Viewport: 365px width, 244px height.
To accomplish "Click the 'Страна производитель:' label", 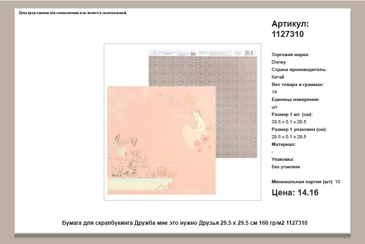I will coord(299,70).
